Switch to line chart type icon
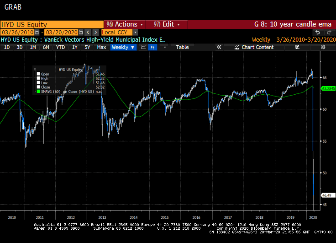The image size is (336, 243). click(143, 47)
